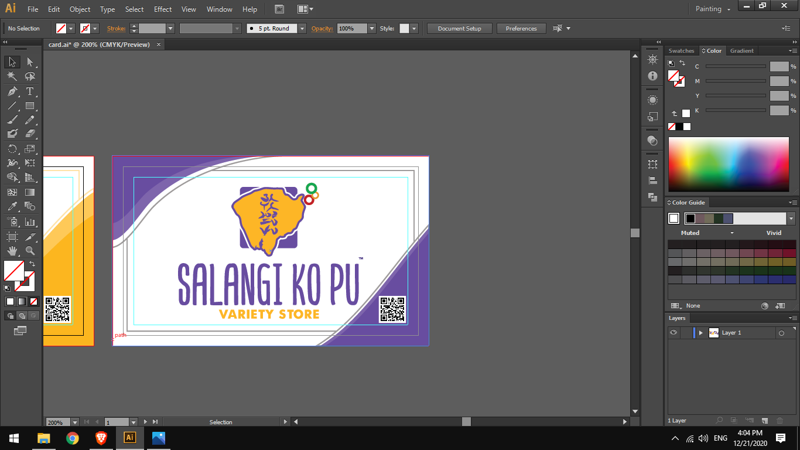Open the stroke weight dropdown
The width and height of the screenshot is (800, 450).
click(170, 28)
